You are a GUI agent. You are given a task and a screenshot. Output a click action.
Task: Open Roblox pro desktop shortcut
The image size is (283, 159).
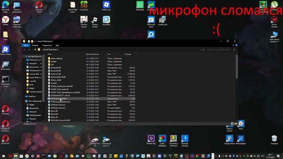(x=106, y=6)
